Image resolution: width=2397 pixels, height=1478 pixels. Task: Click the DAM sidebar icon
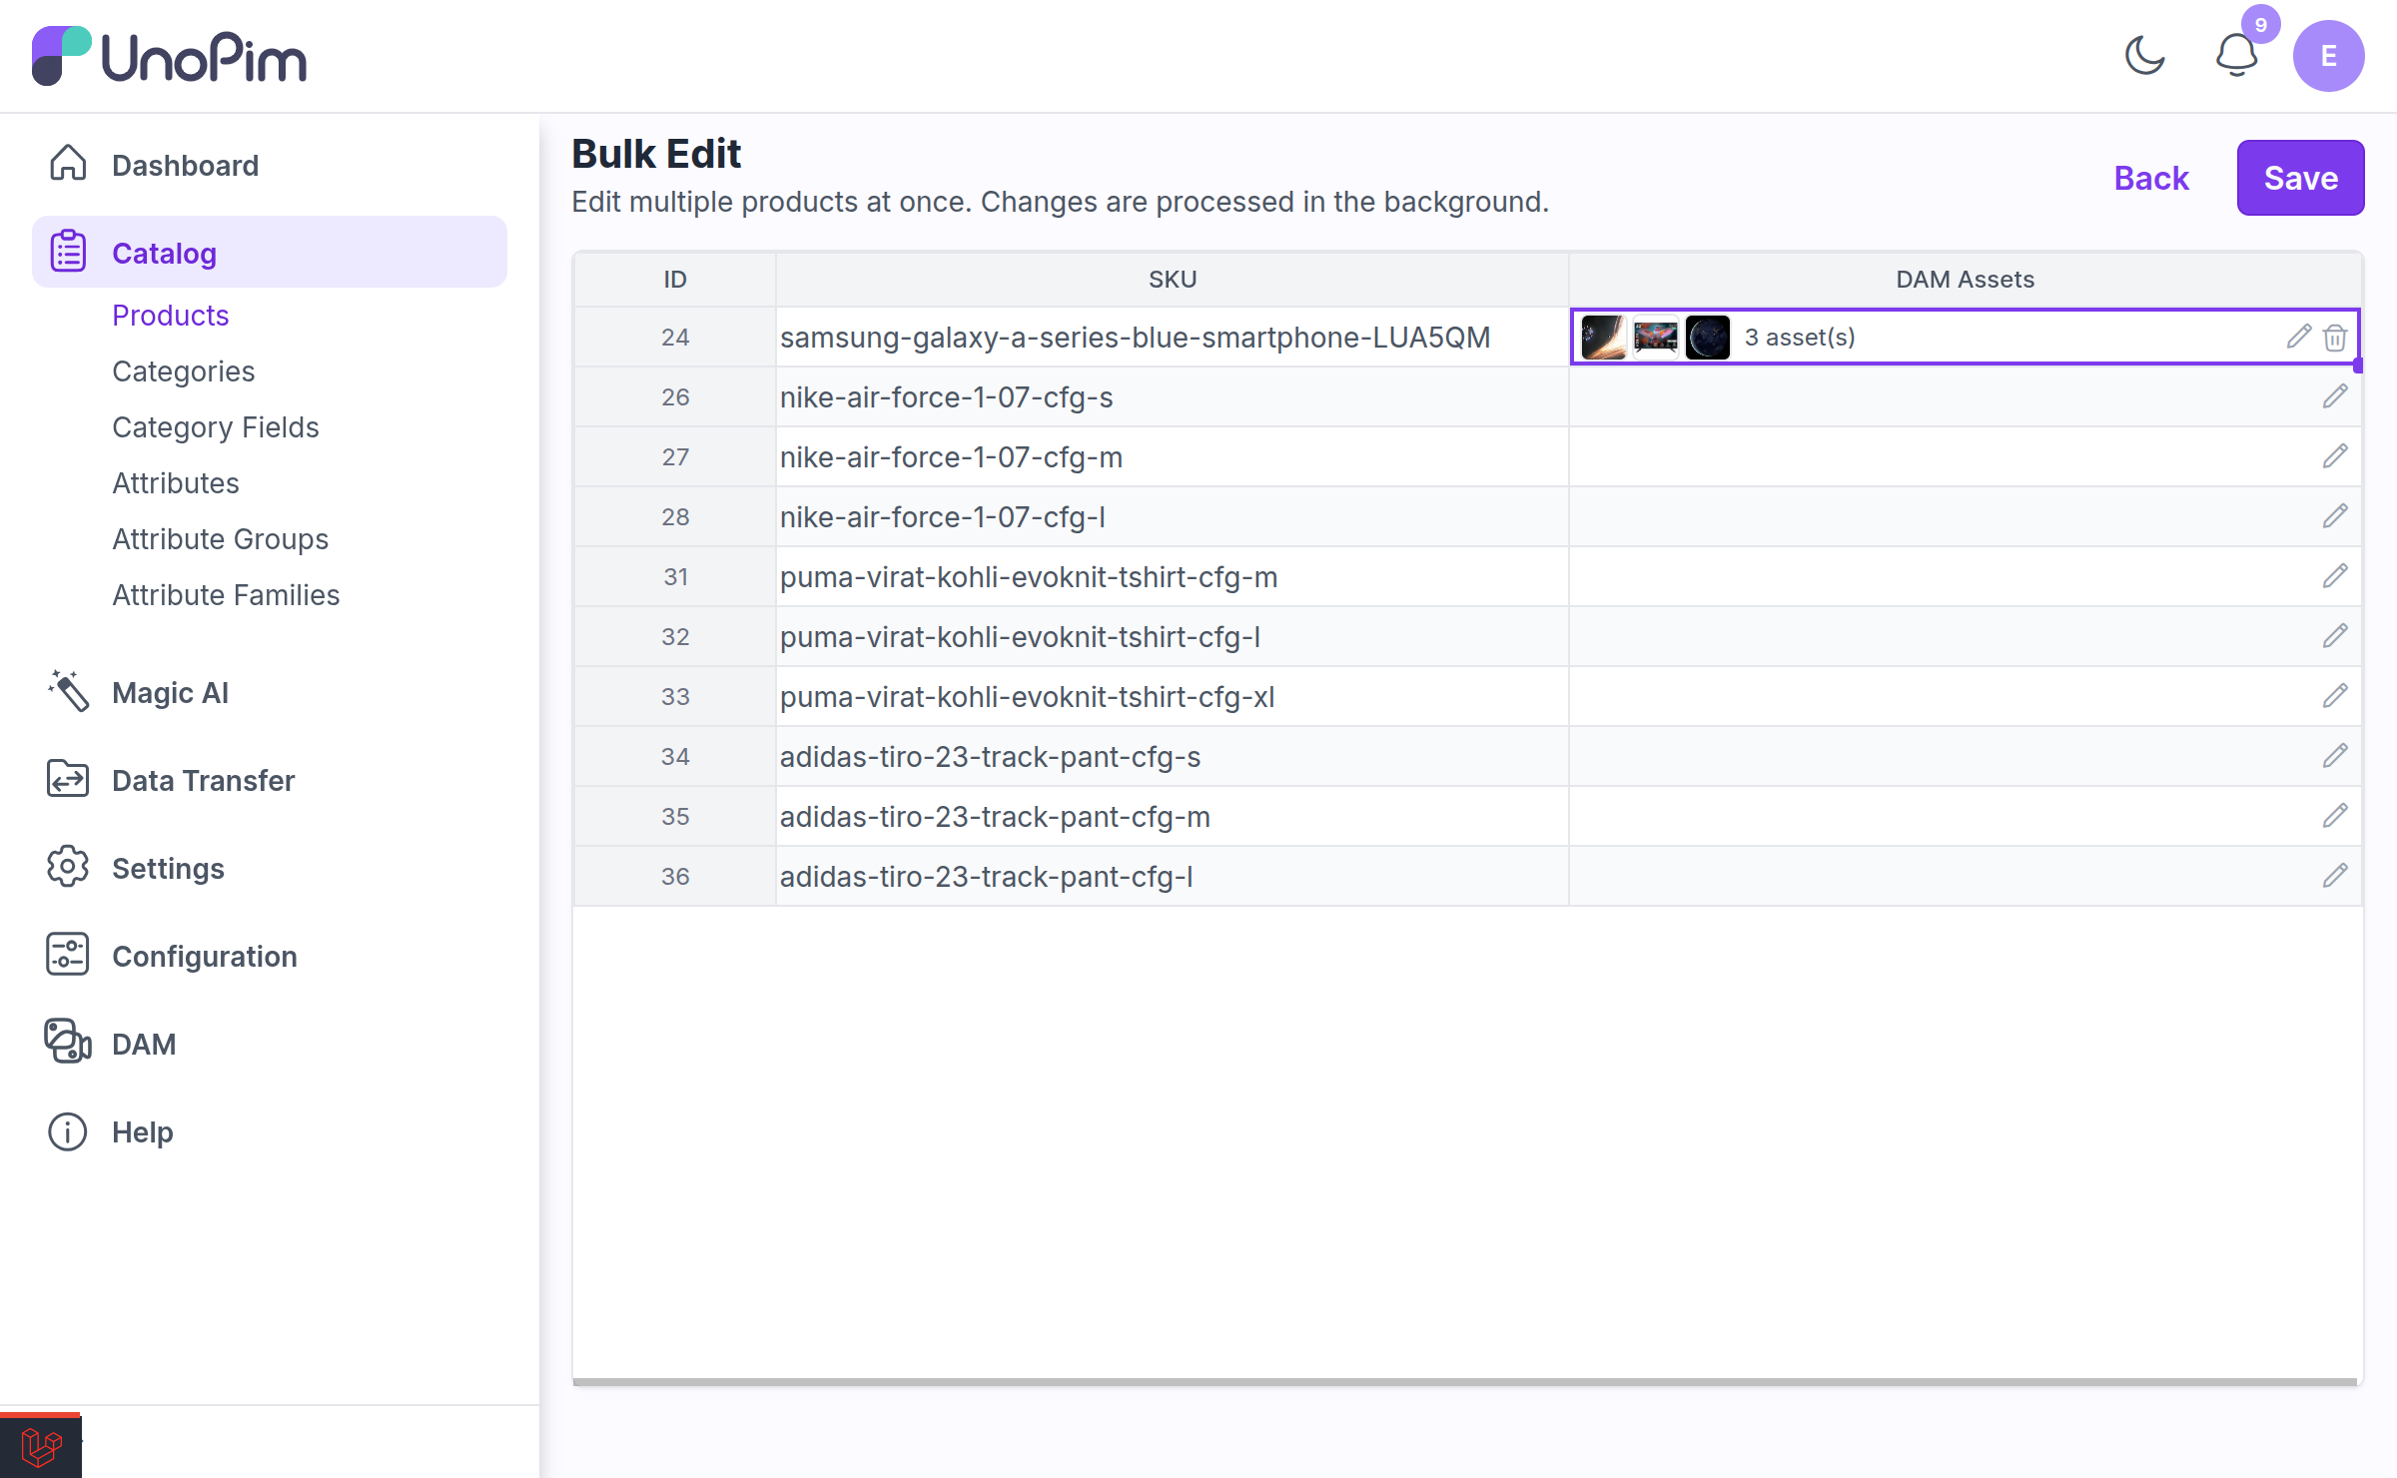[x=68, y=1043]
